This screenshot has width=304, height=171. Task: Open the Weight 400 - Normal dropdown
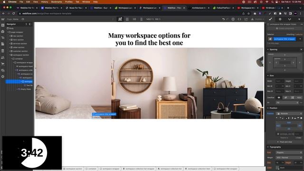click(x=289, y=158)
